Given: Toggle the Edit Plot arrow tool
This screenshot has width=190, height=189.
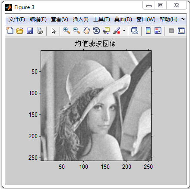Looking at the screenshot, I should tap(54, 31).
